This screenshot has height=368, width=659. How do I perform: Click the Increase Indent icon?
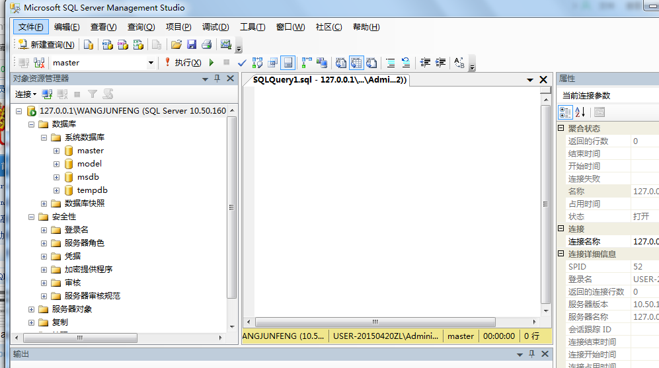[440, 63]
